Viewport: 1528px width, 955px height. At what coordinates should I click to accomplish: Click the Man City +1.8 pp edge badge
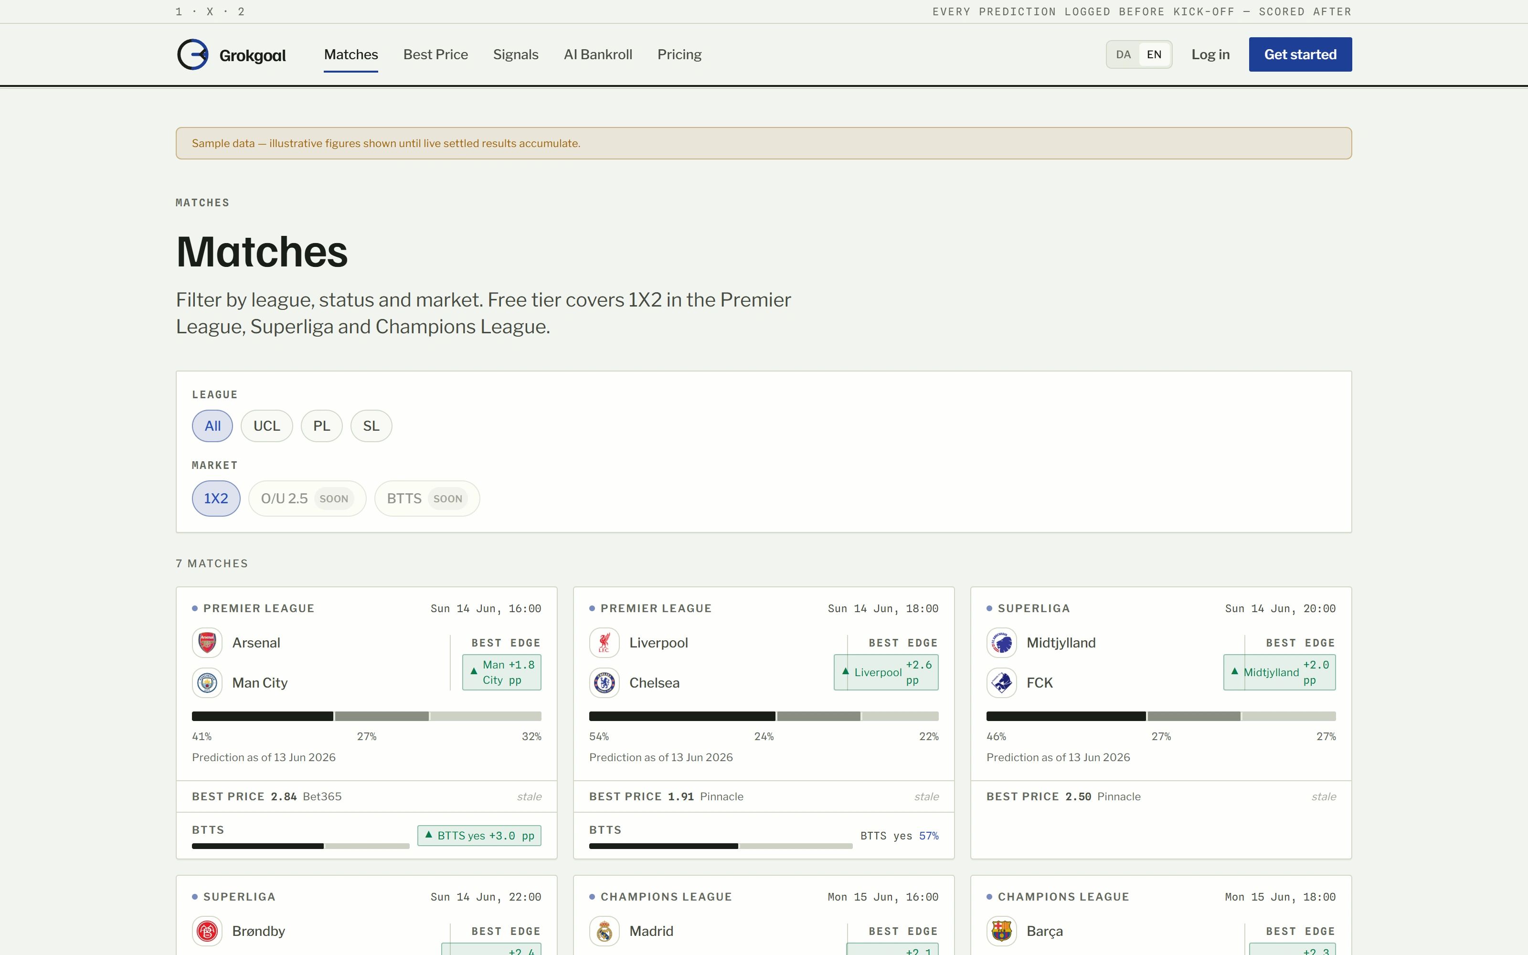tap(501, 672)
